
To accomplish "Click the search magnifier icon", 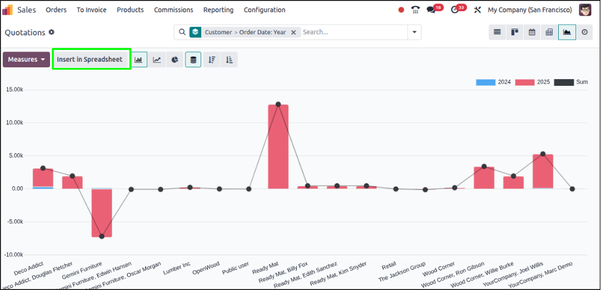I will pos(182,32).
